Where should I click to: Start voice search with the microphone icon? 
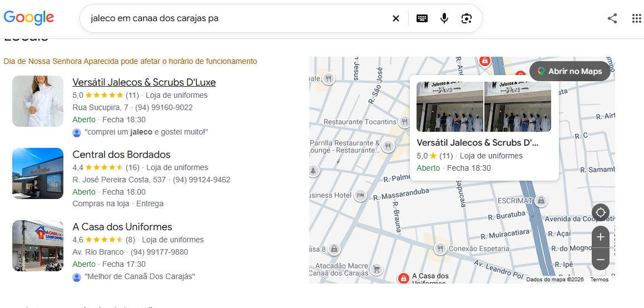point(444,18)
